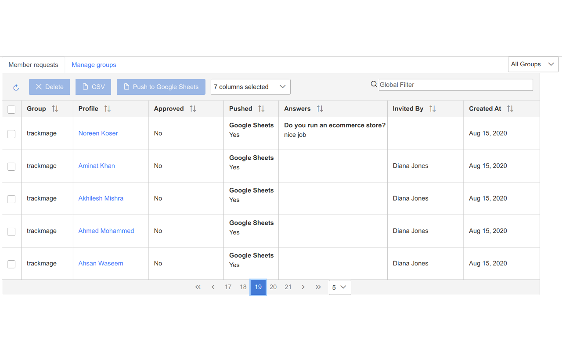Click the Profile column sort arrows

[107, 109]
